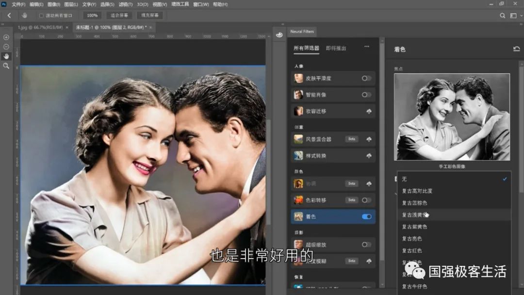
Task: Open the 文件(F) menu
Action: click(18, 4)
